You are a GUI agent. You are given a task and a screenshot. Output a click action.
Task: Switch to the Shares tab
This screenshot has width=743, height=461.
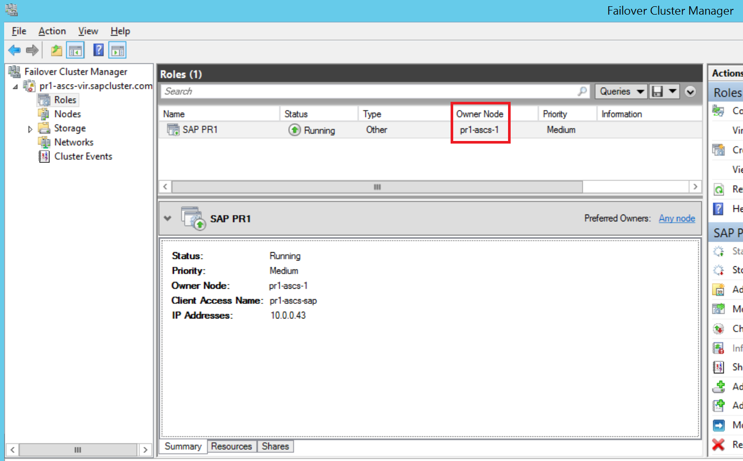click(275, 446)
